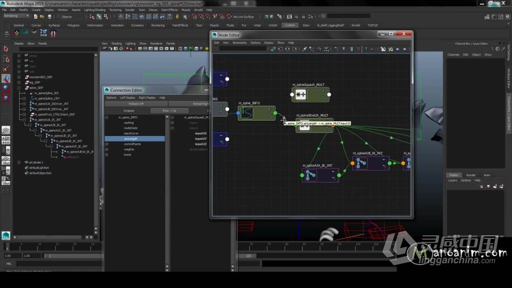Screen dimensions: 512x288
Task: Switch to the Custom shelf tab
Action: pos(290,25)
